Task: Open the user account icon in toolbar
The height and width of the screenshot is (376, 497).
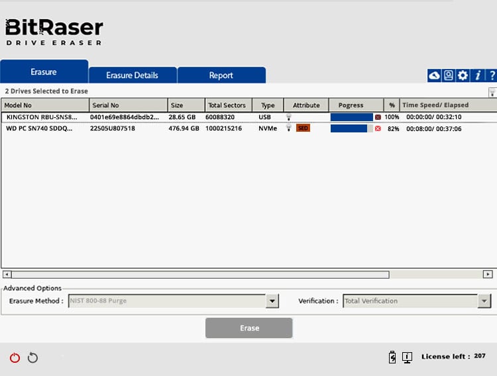Action: tap(448, 75)
